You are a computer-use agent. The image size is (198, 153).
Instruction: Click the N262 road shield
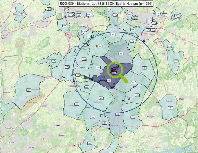3,52
